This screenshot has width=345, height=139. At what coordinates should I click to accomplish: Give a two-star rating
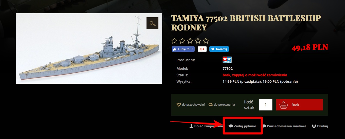[x=182, y=41]
